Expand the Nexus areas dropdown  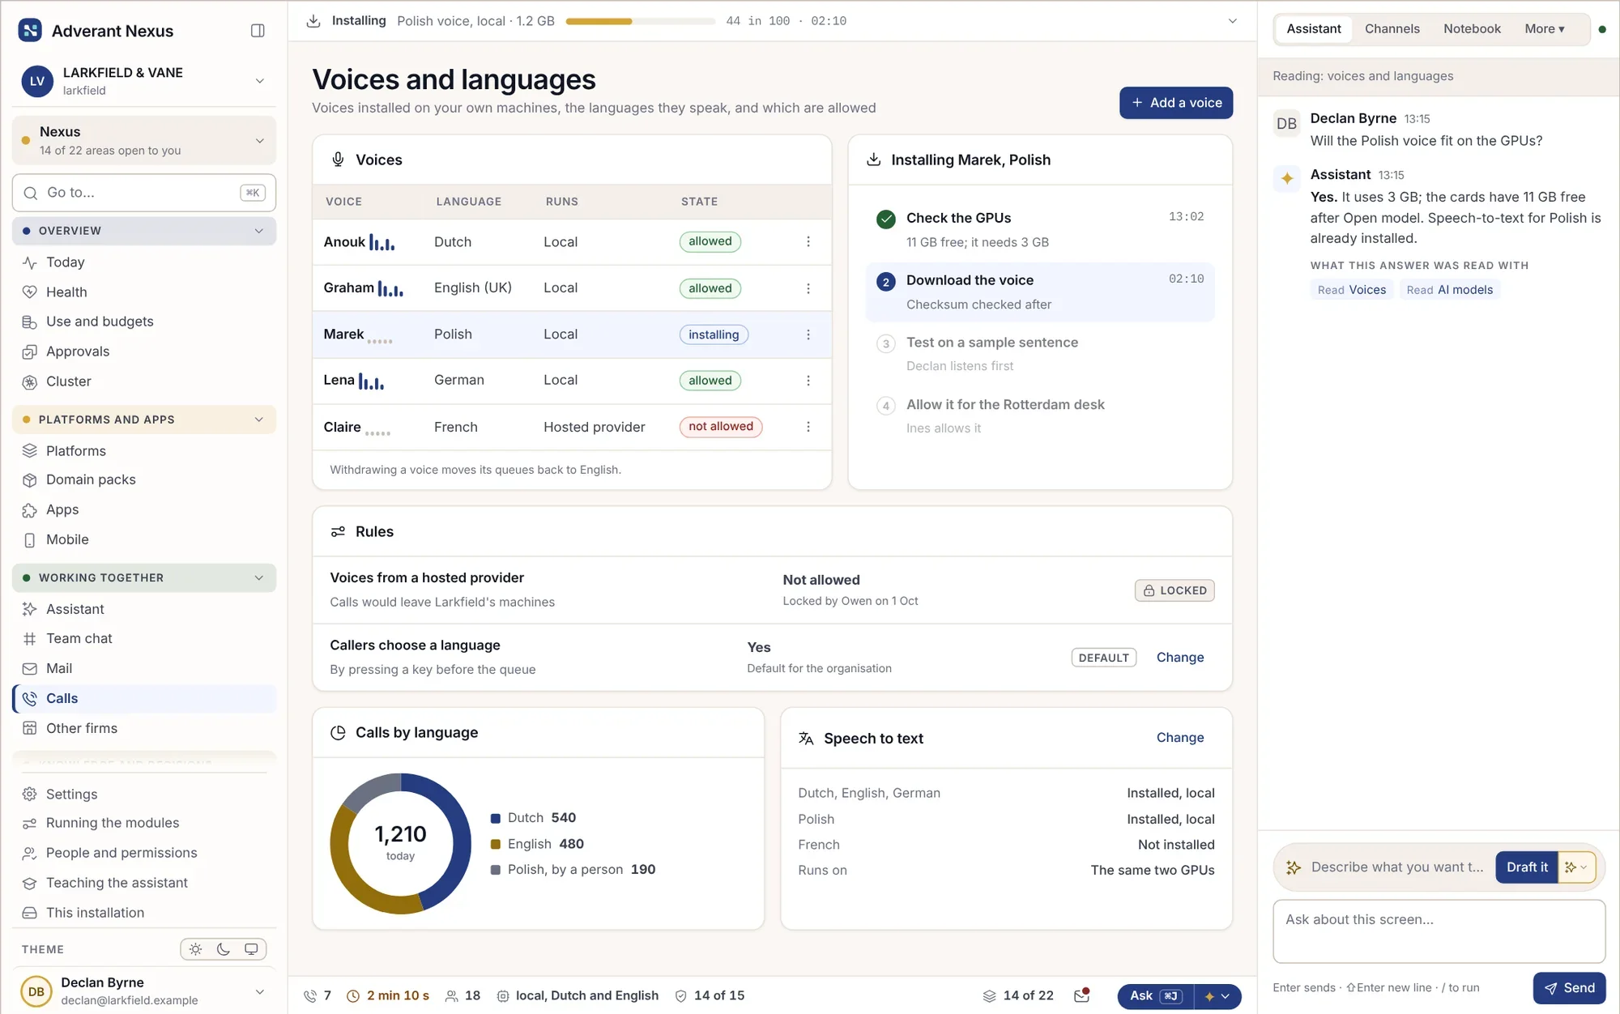click(259, 141)
